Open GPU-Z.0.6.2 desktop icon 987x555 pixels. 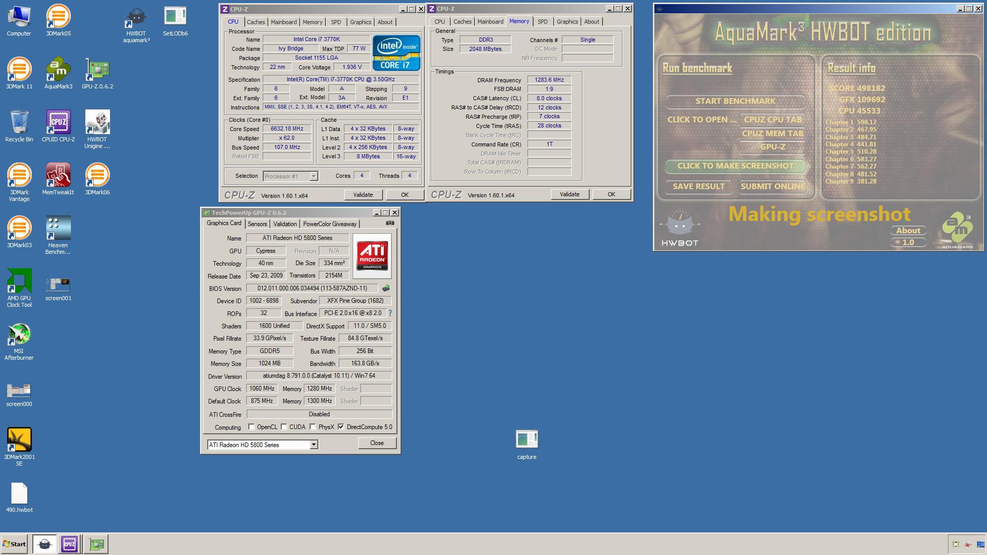tap(97, 73)
